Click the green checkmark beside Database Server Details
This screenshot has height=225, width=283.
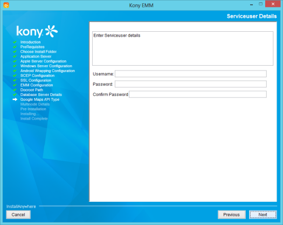tap(15, 95)
